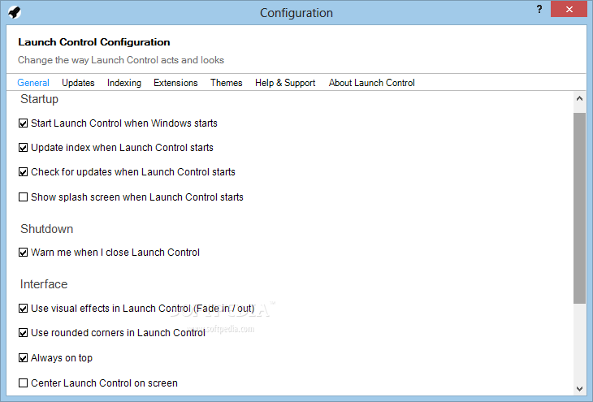
Task: Select the General tab
Action: pos(33,83)
